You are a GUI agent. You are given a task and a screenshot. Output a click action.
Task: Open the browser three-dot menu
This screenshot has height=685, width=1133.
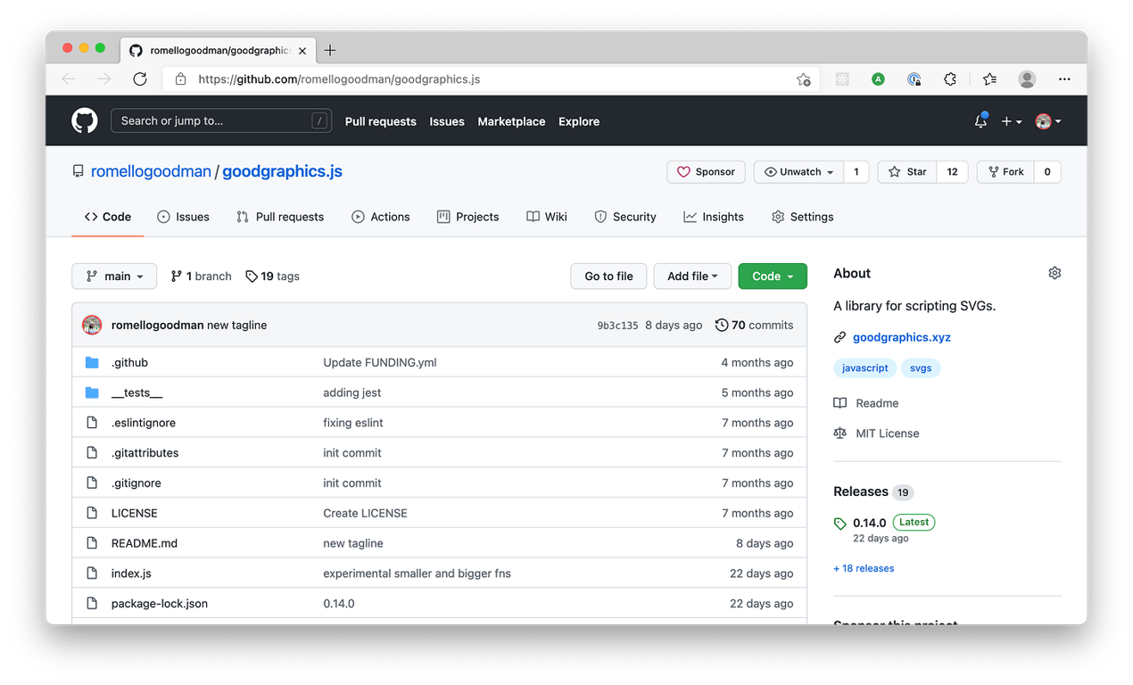pos(1064,79)
